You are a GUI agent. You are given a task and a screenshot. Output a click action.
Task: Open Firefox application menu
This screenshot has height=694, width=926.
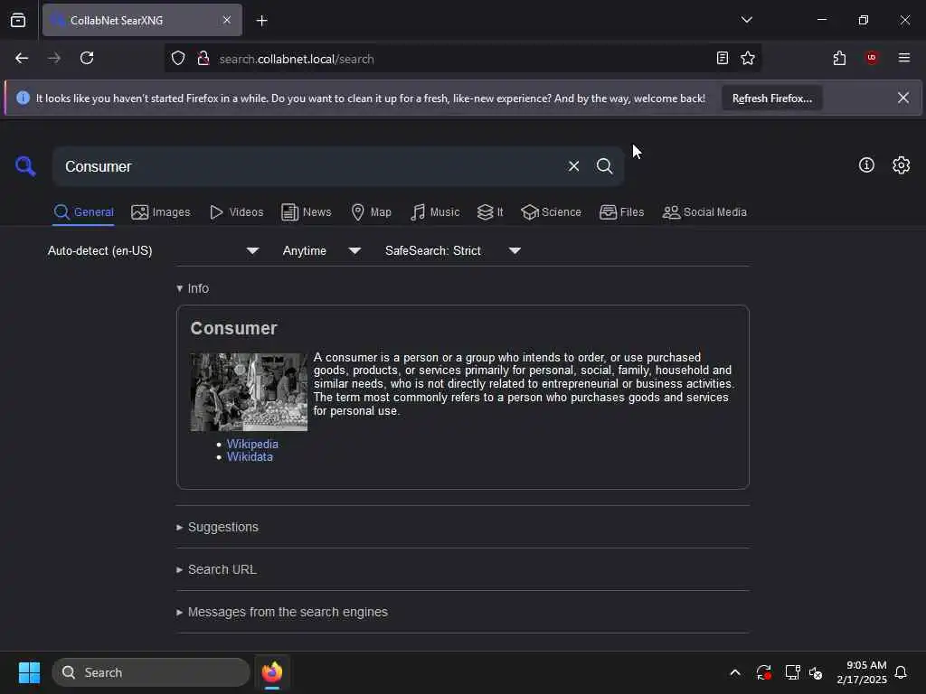[904, 58]
